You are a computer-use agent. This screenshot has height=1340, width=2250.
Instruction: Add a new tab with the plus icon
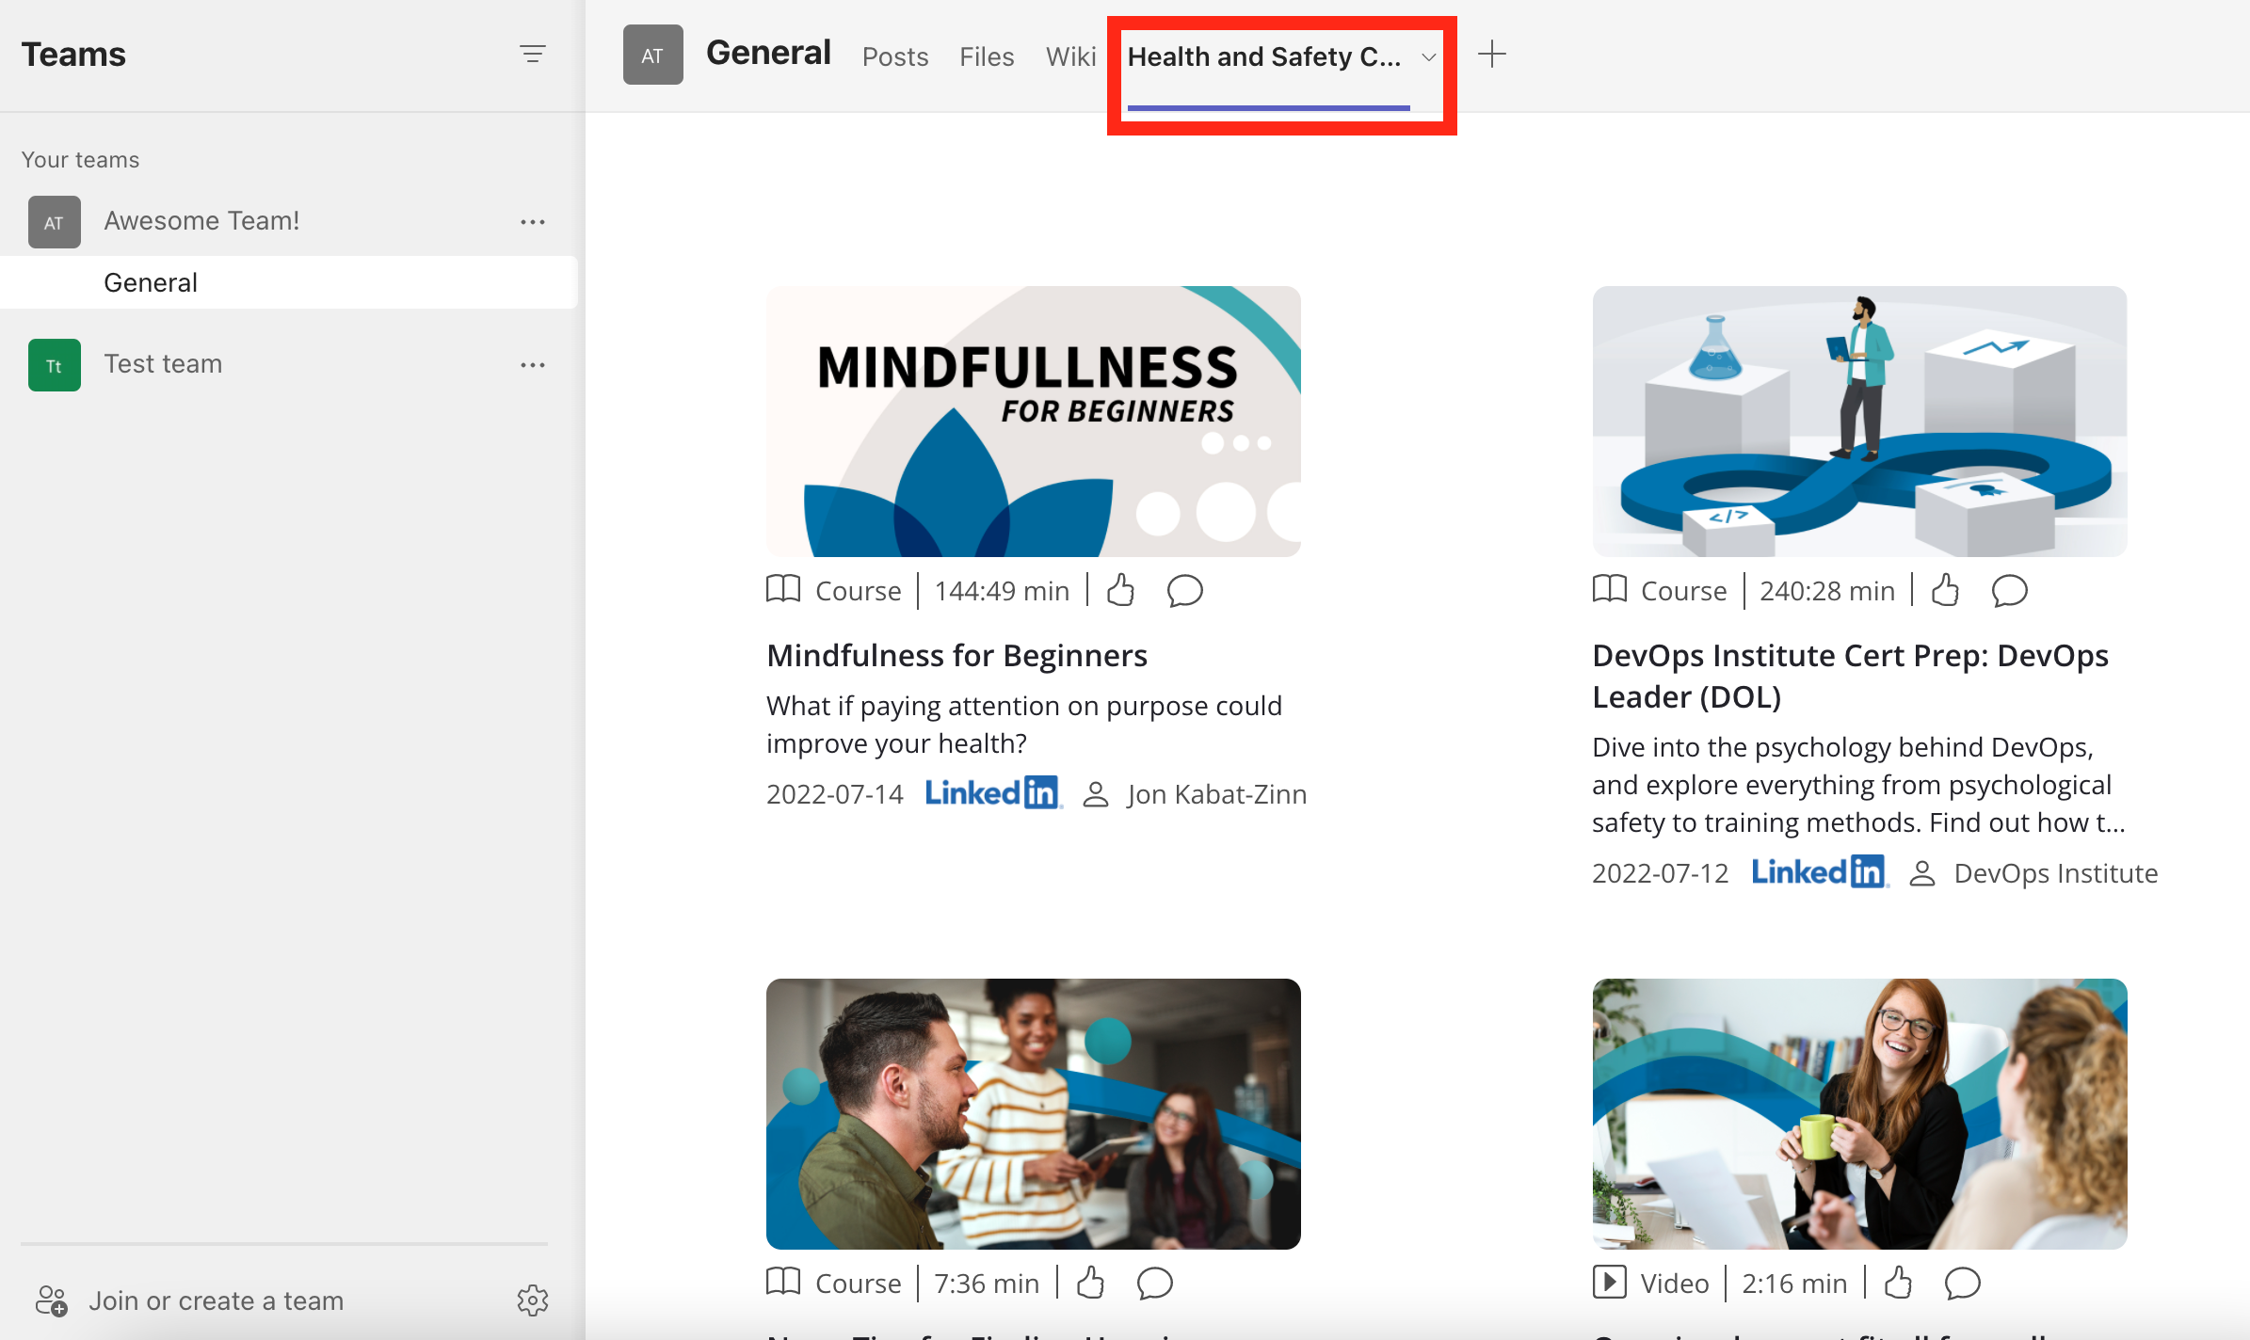click(x=1491, y=55)
